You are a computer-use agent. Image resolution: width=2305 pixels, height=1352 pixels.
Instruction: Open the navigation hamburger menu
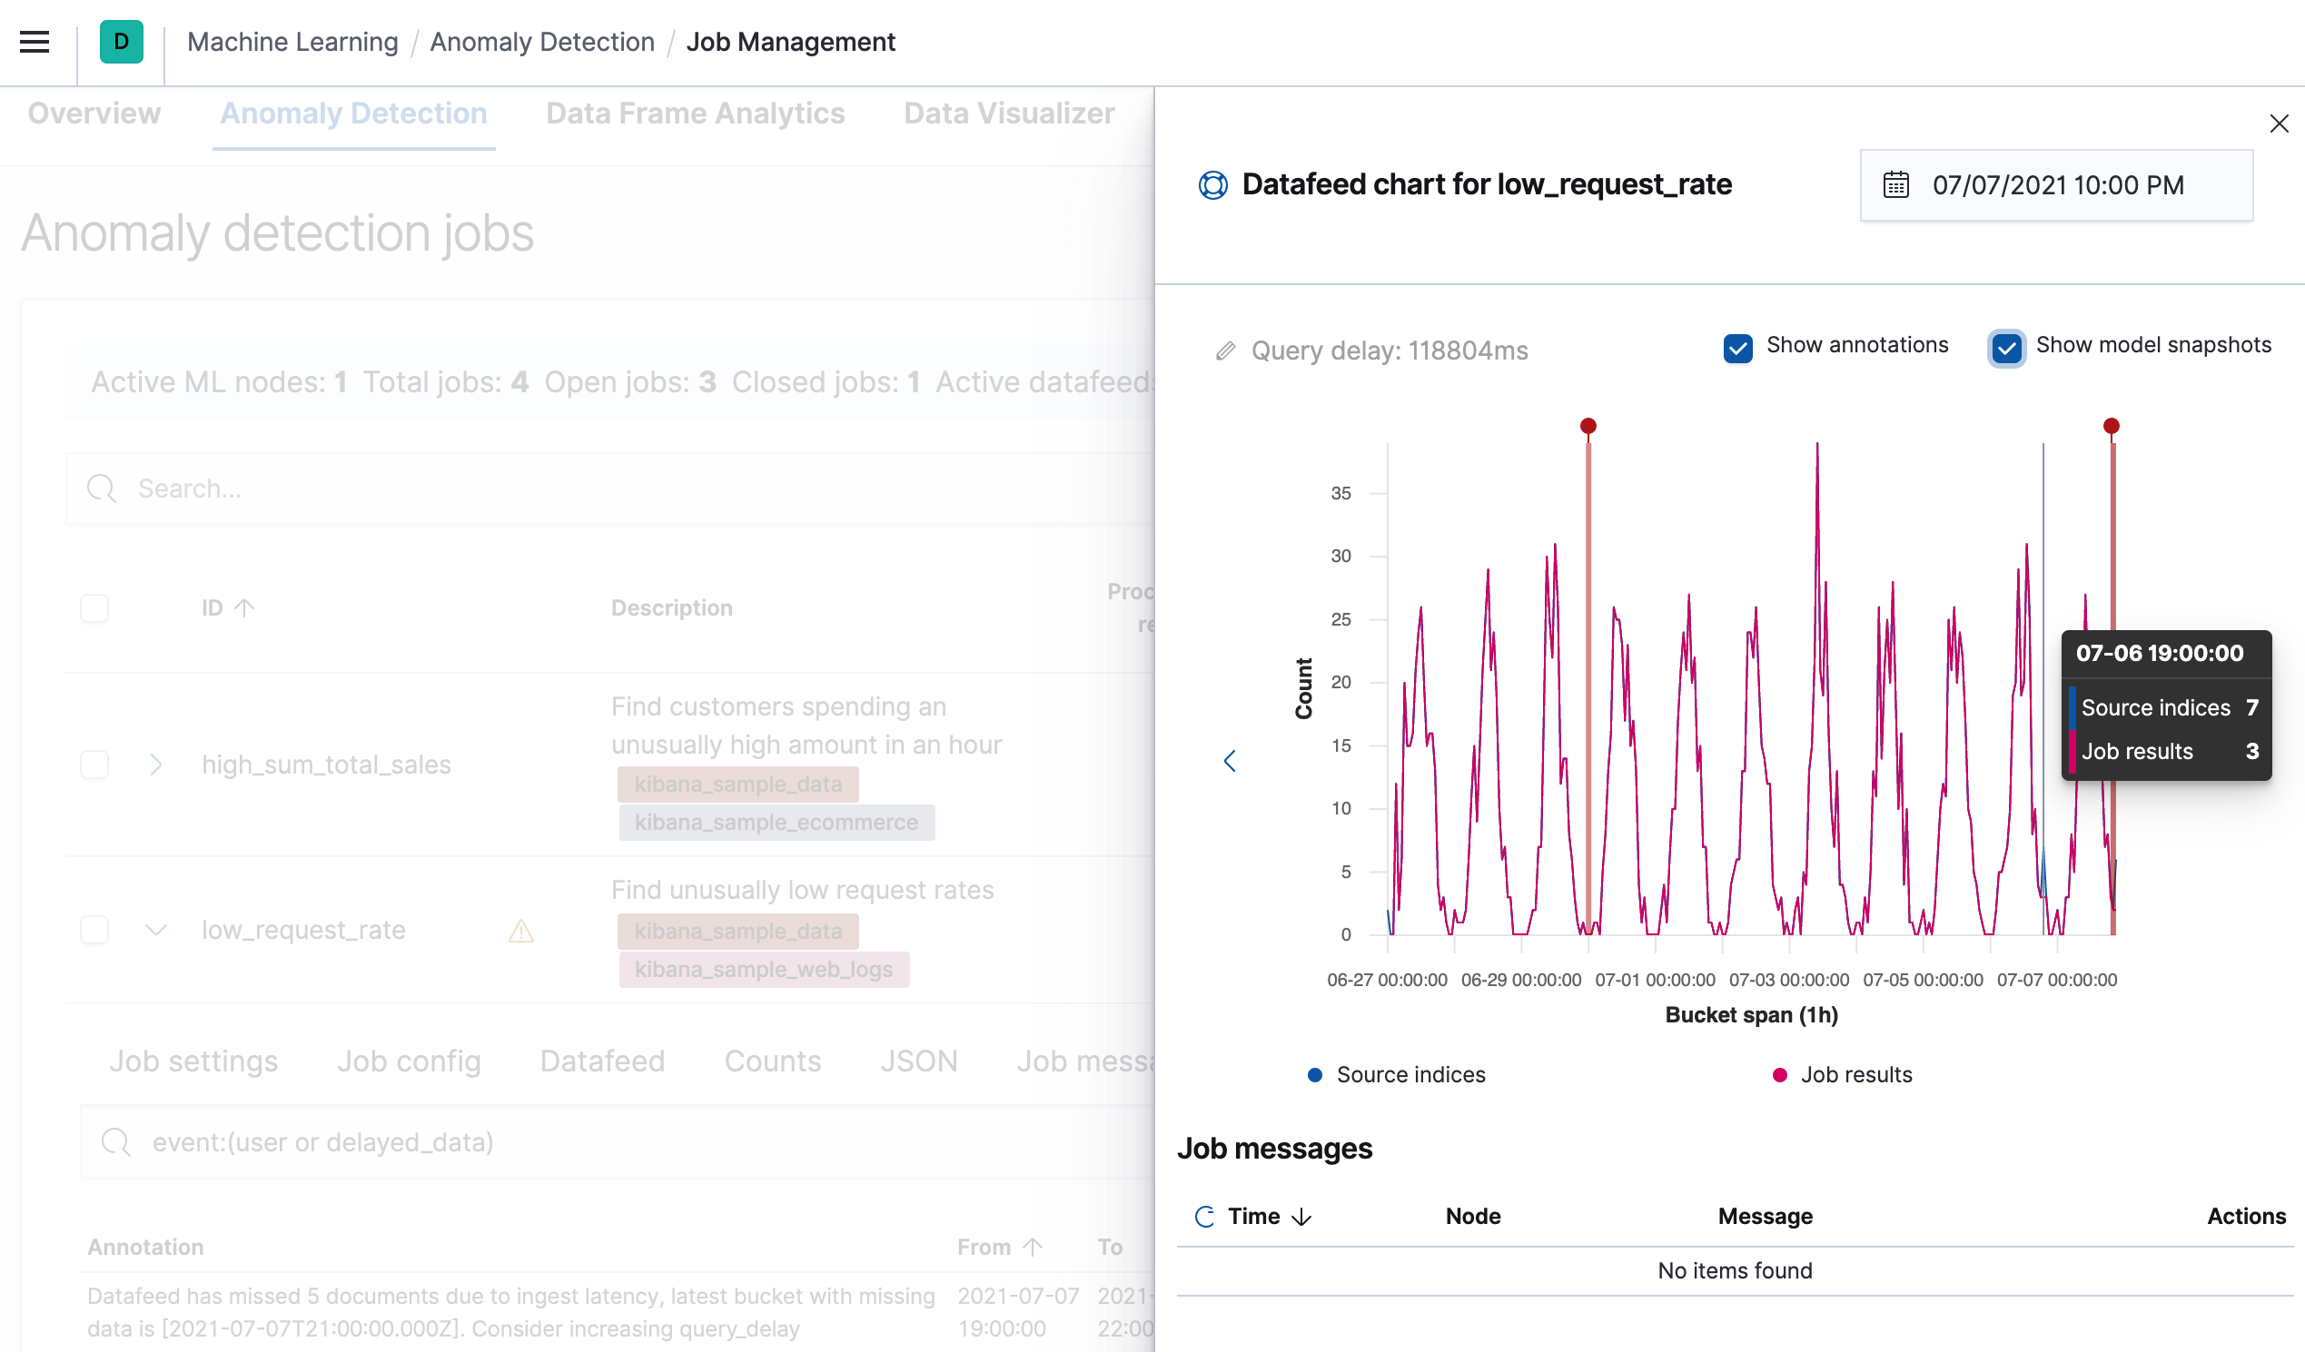click(34, 41)
